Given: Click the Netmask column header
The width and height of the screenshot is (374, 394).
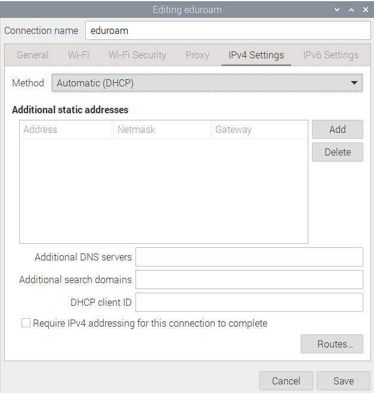Looking at the screenshot, I should pyautogui.click(x=162, y=129).
